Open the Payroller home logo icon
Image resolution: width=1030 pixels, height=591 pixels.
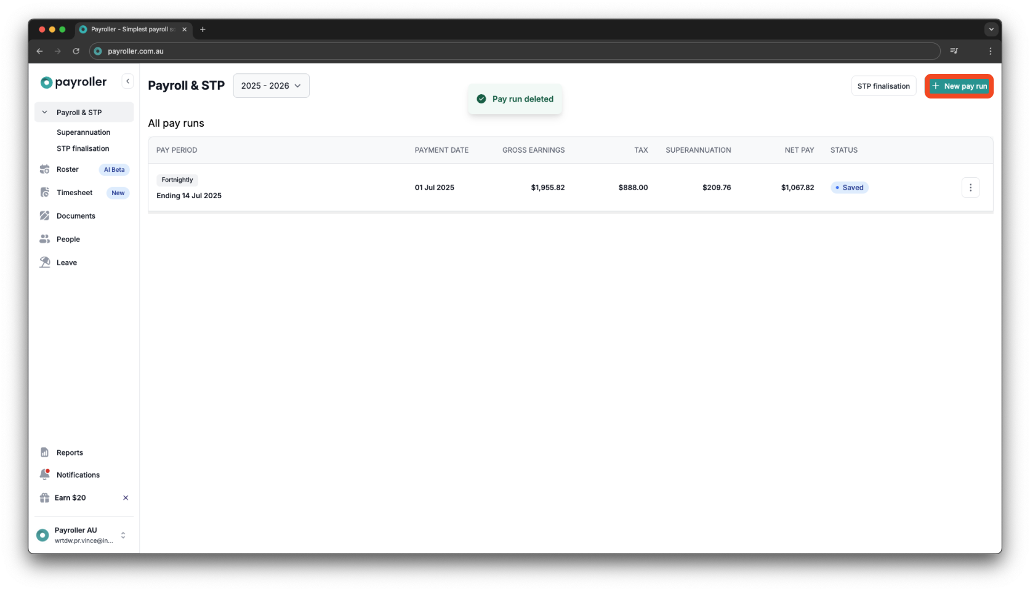point(46,82)
